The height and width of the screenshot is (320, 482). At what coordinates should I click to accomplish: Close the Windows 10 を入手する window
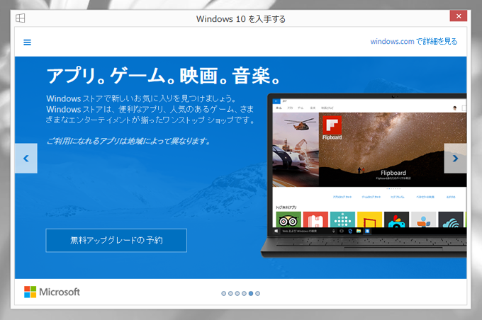(459, 16)
